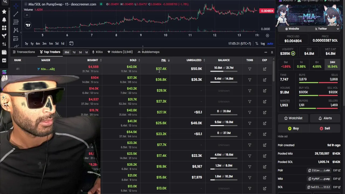Click the red Sell button

point(325,129)
